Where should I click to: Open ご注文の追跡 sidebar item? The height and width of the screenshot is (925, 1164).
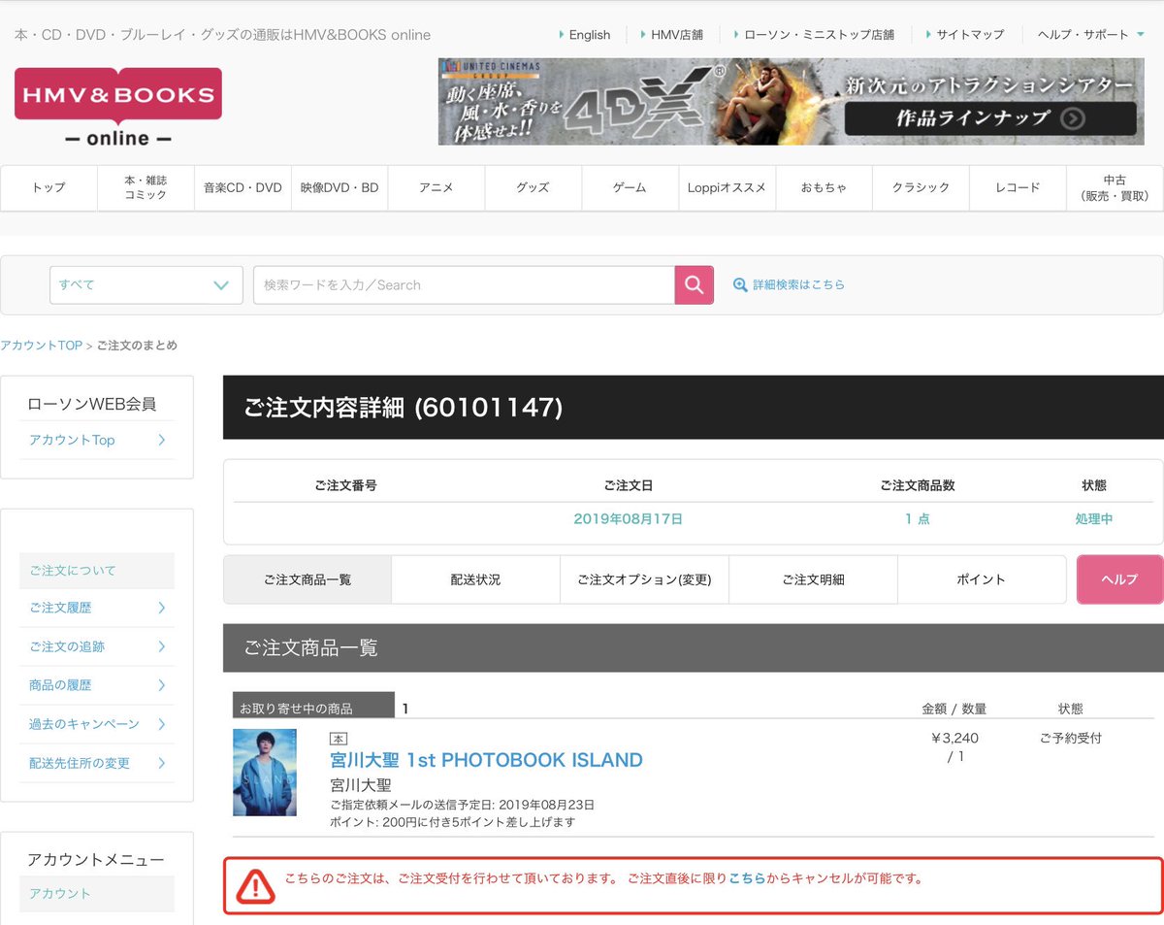click(x=97, y=646)
